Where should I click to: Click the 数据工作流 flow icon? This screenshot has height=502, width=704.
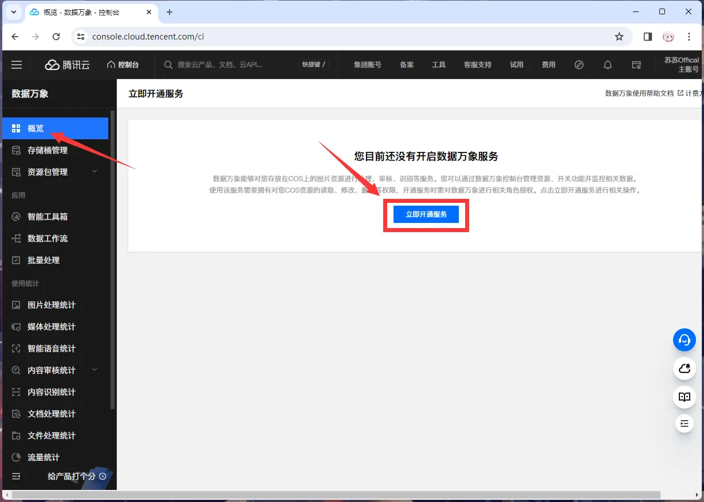[16, 238]
